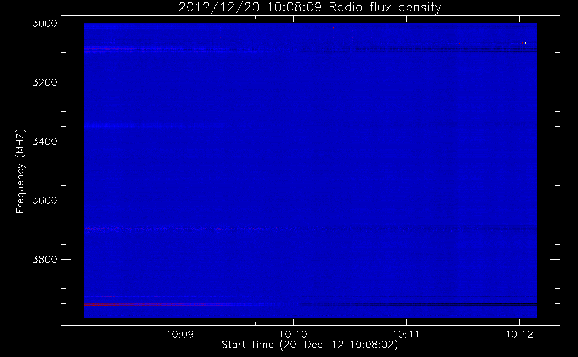The image size is (578, 357).
Task: Click the 3400 frequency tick label
Action: coord(45,141)
